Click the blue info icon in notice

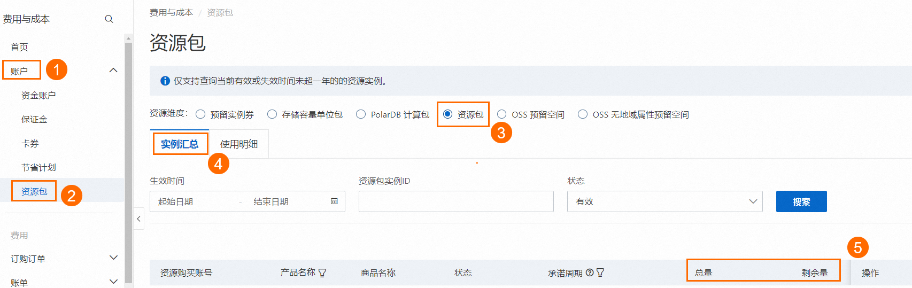[x=165, y=81]
